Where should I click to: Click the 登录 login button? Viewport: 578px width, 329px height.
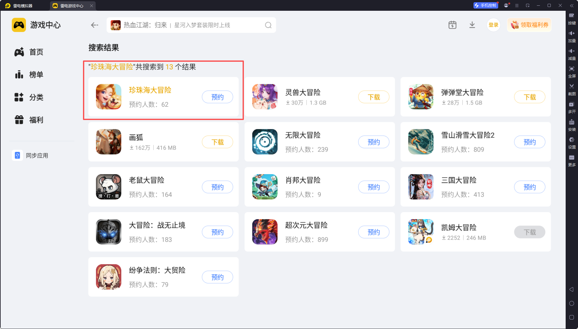tap(493, 25)
